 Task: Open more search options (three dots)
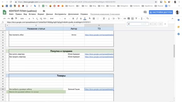(160, 24)
